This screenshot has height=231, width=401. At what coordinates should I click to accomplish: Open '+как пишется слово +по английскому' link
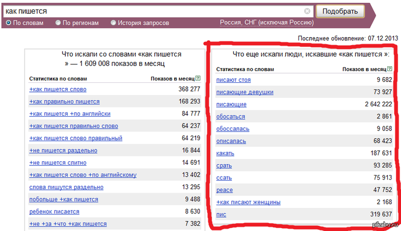[x=82, y=175]
